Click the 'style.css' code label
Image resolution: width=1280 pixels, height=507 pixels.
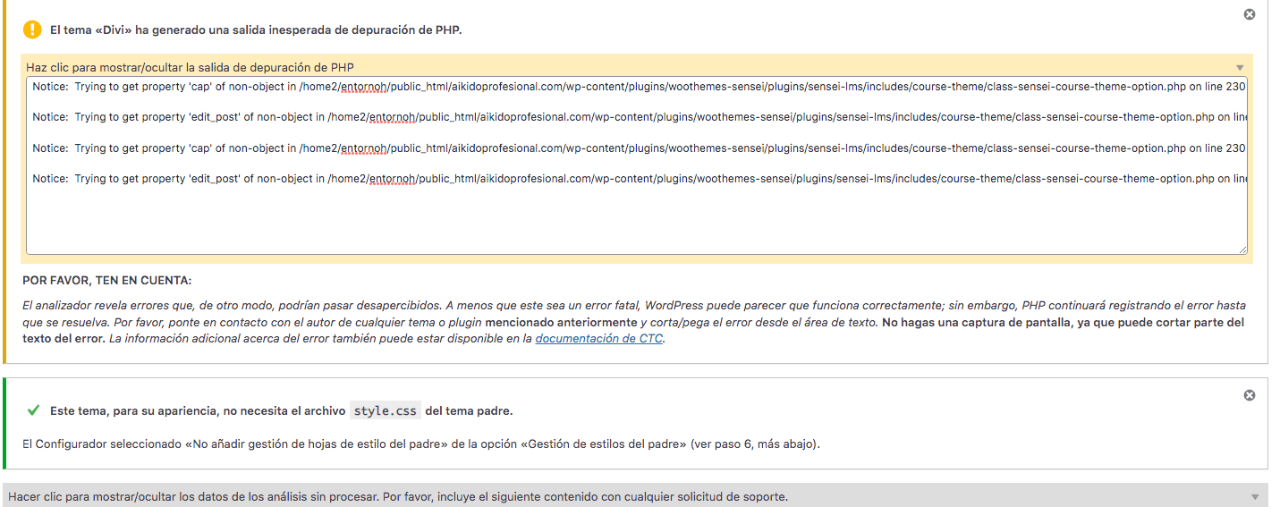coord(385,410)
